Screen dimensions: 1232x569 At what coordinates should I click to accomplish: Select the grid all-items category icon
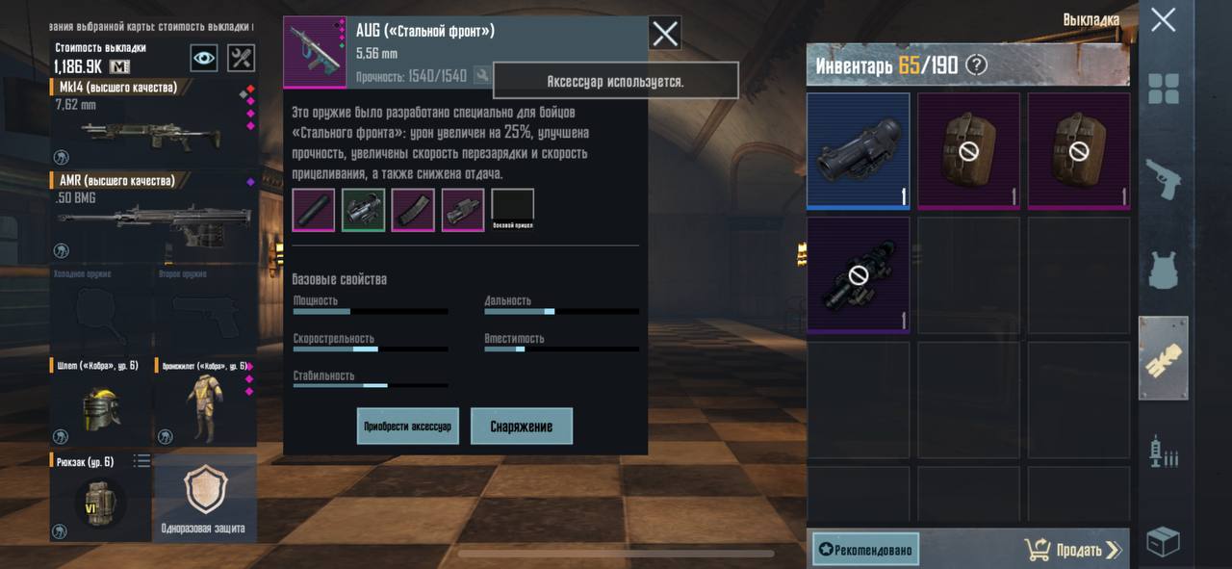(1163, 89)
